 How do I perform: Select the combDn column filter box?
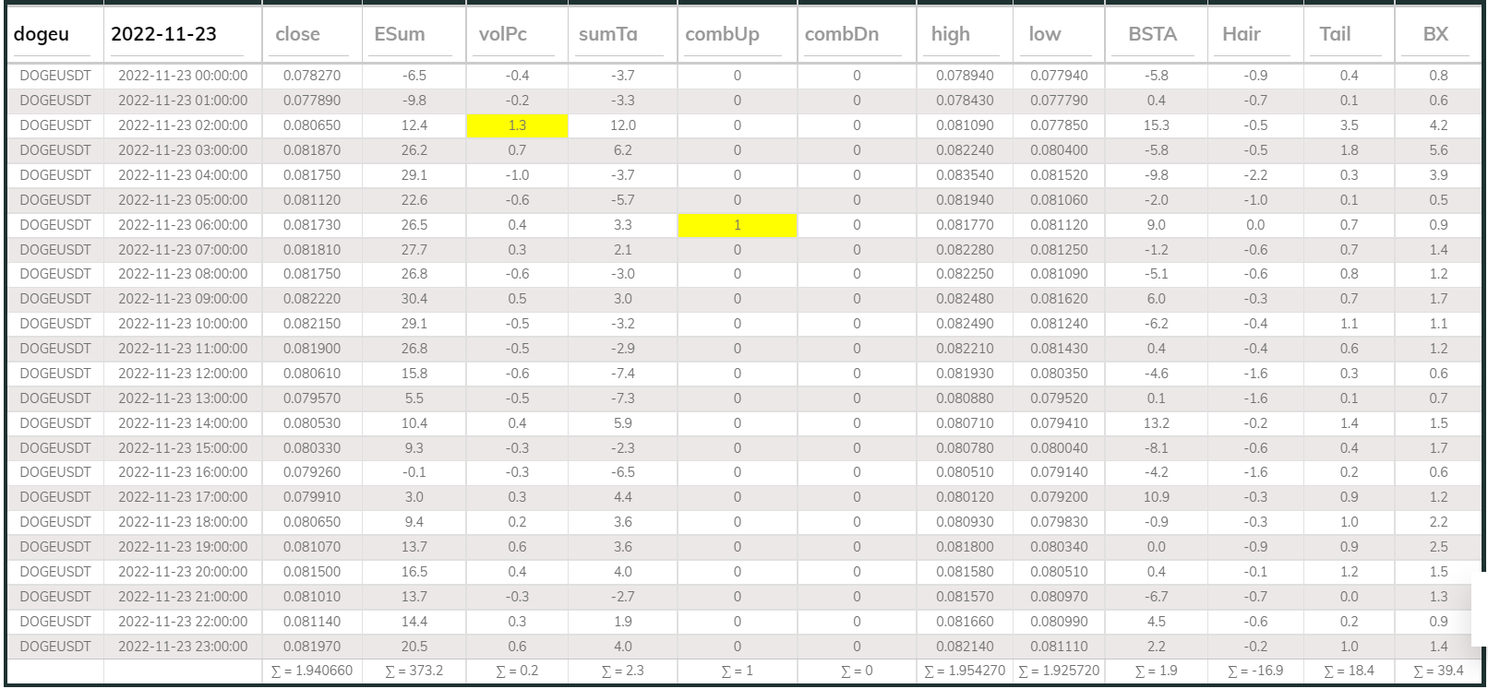coord(855,35)
